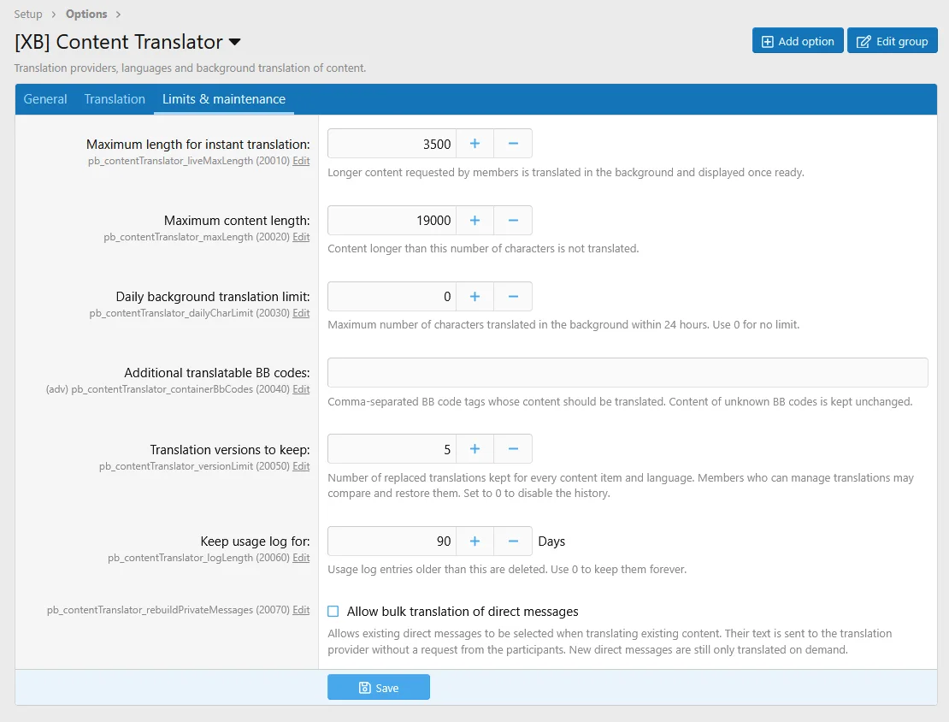Screen dimensions: 949x722
Task: Edit the logLength option
Action: (x=301, y=557)
